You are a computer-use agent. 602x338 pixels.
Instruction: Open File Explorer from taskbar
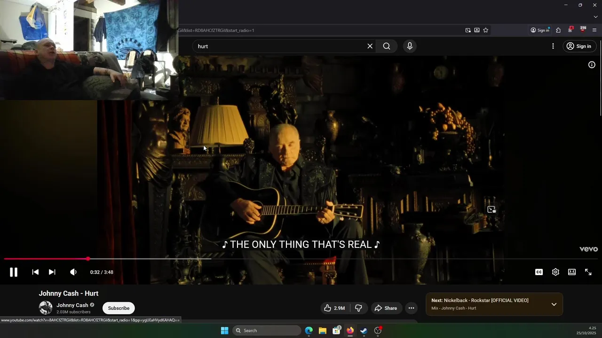click(x=323, y=330)
